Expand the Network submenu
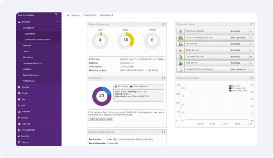This screenshot has height=158, width=273. [x=40, y=46]
